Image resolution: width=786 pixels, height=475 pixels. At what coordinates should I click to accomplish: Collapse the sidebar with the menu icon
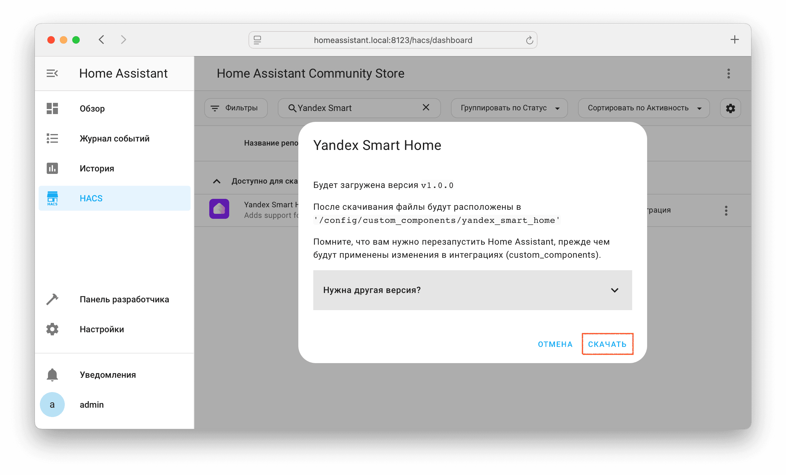coord(52,74)
